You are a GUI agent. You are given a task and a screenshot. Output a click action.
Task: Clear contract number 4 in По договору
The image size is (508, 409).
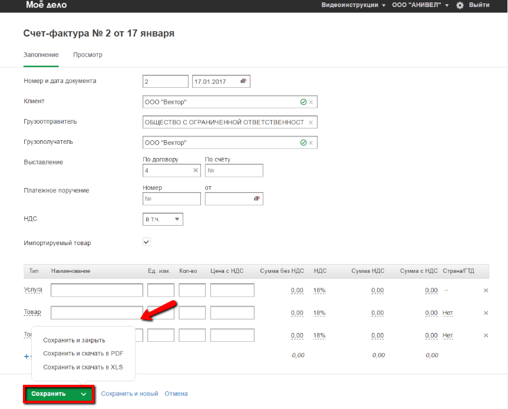196,170
